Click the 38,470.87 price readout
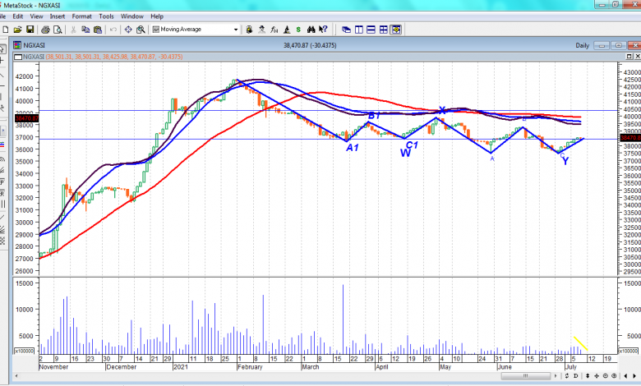Screen dimensions: 641x386 pyautogui.click(x=310, y=45)
